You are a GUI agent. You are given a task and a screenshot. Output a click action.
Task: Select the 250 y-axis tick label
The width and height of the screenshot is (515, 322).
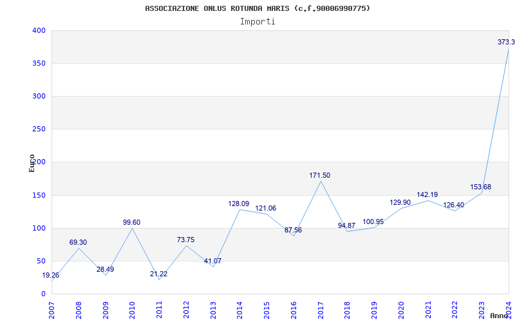[39, 129]
